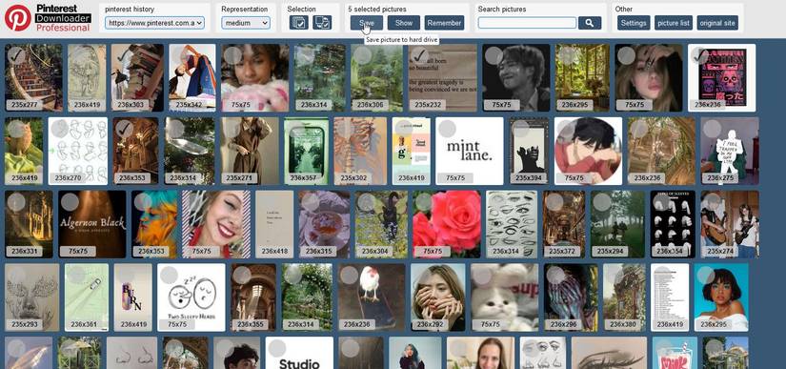
Task: Click the '235x277' size label
Action: coord(24,105)
